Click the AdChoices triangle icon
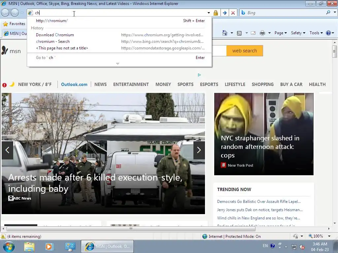Screen dimensions: 338x253 pyautogui.click(x=199, y=75)
